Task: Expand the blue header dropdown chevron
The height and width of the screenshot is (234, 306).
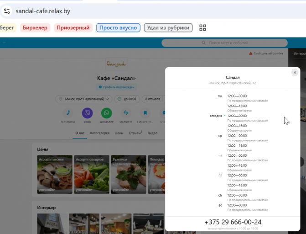Action: pyautogui.click(x=4, y=43)
